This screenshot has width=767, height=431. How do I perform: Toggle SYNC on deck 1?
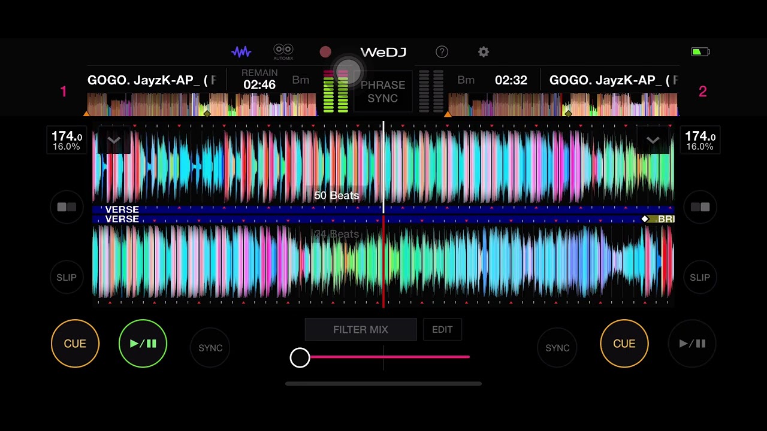point(210,348)
